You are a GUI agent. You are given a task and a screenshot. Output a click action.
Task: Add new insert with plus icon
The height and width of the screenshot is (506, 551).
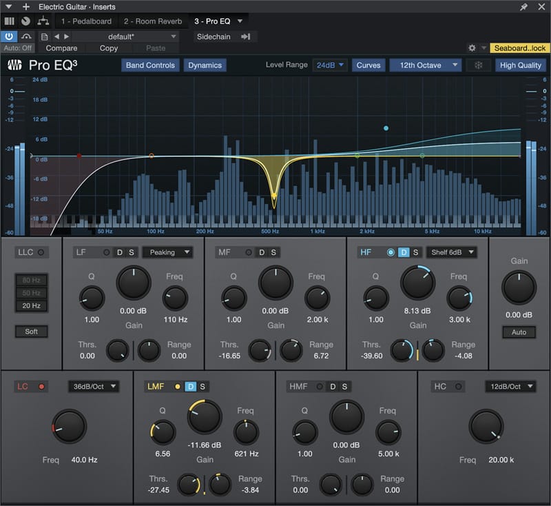click(x=26, y=6)
